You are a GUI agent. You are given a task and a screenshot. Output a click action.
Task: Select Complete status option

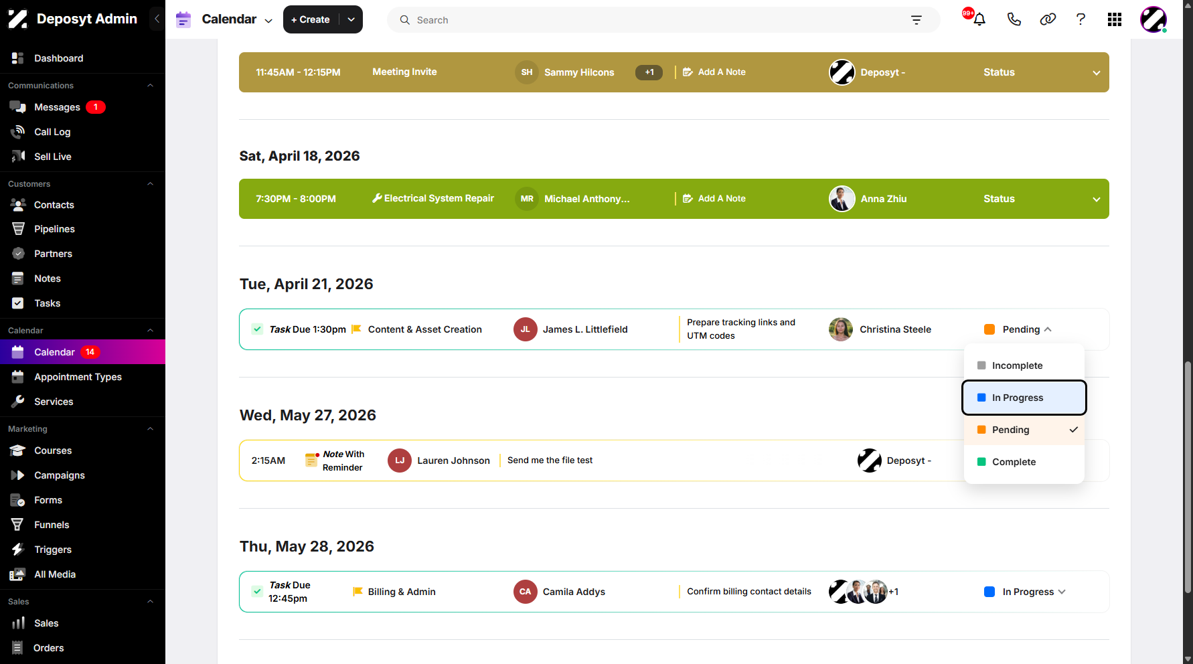[1024, 462]
